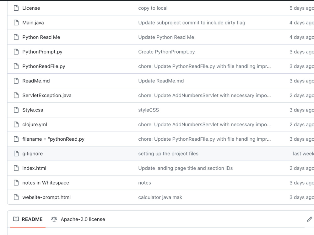Open filename = "pythonRead.py row's commit message
The width and height of the screenshot is (314, 235).
click(204, 139)
